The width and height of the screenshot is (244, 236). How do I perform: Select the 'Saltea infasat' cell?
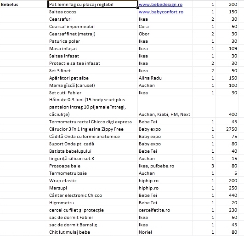pyautogui.click(x=93, y=56)
